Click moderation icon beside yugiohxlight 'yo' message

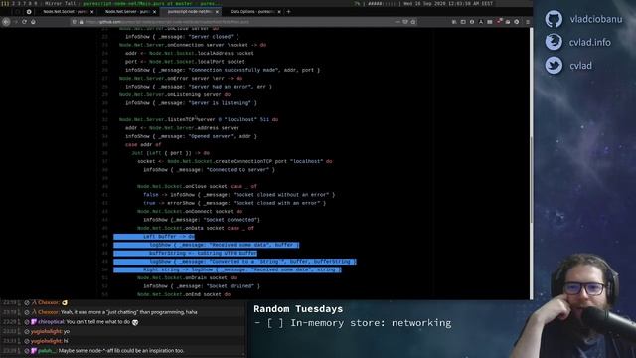(x=27, y=331)
